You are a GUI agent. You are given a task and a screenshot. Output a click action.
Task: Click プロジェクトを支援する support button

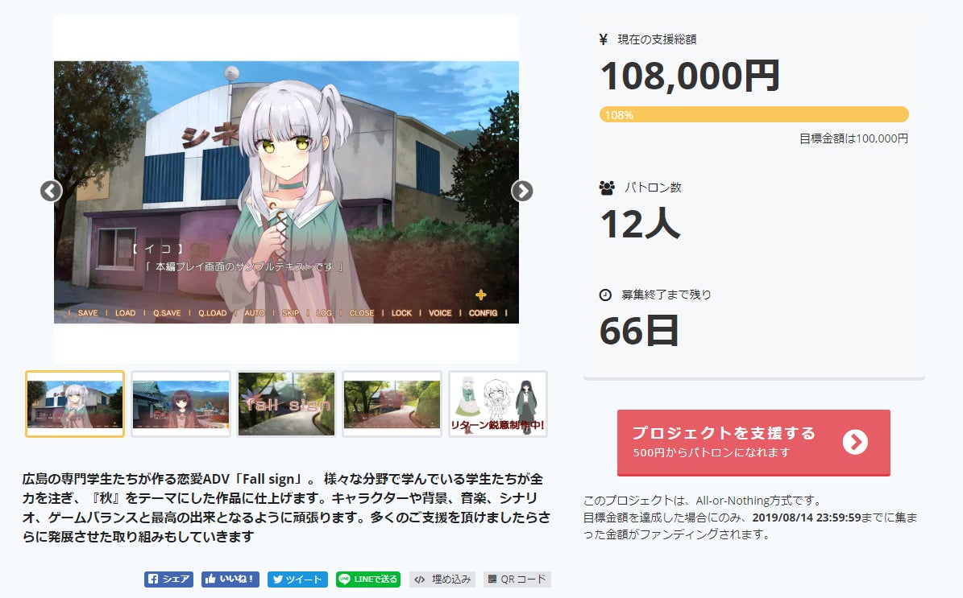tap(753, 442)
